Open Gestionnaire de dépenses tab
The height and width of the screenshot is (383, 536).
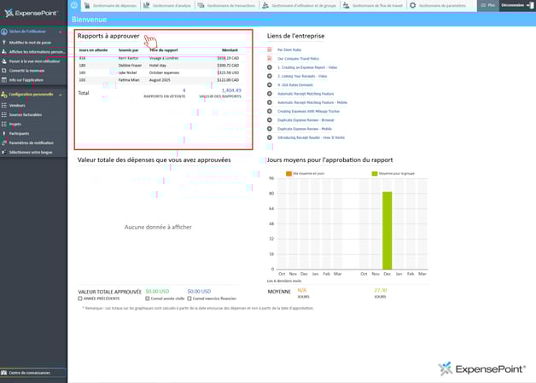(x=110, y=5)
